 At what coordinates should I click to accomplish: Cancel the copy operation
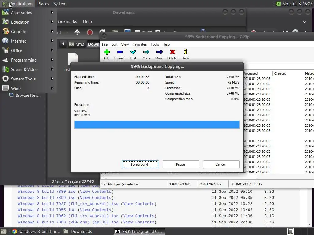coord(221,164)
